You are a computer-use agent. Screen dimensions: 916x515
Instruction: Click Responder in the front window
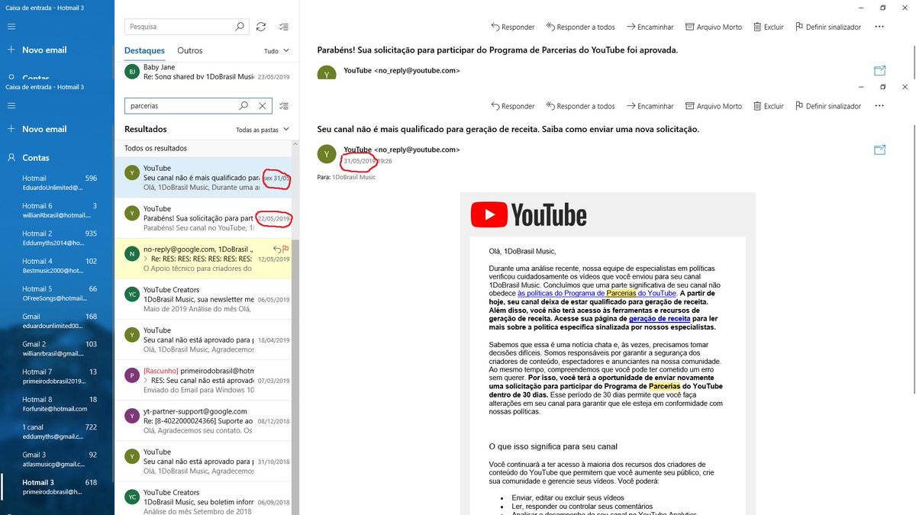point(512,106)
